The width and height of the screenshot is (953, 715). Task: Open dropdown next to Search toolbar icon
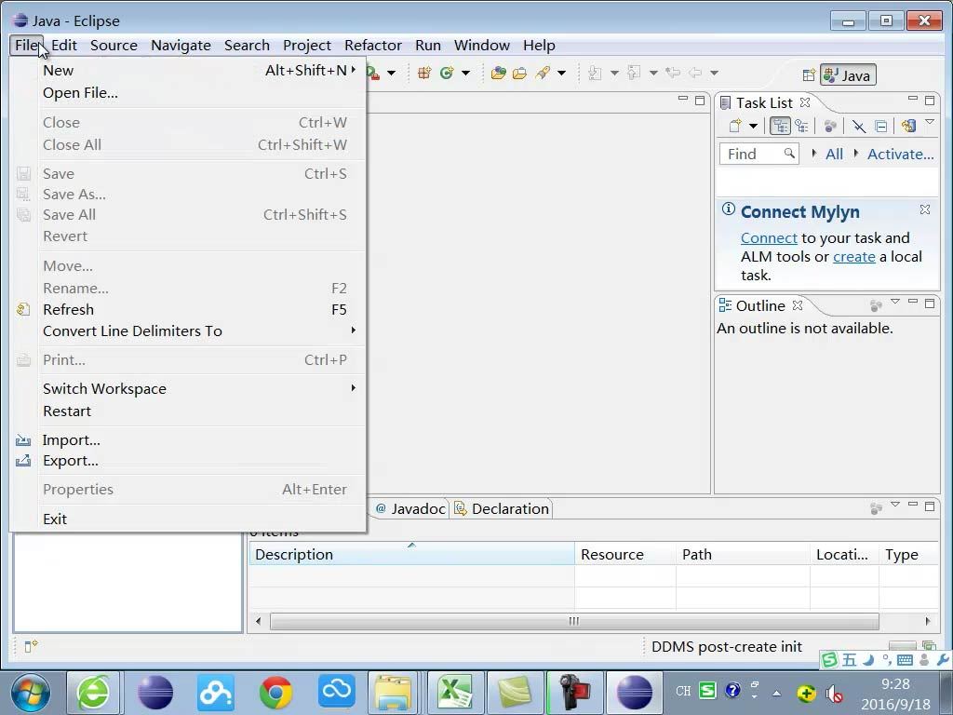coord(561,74)
